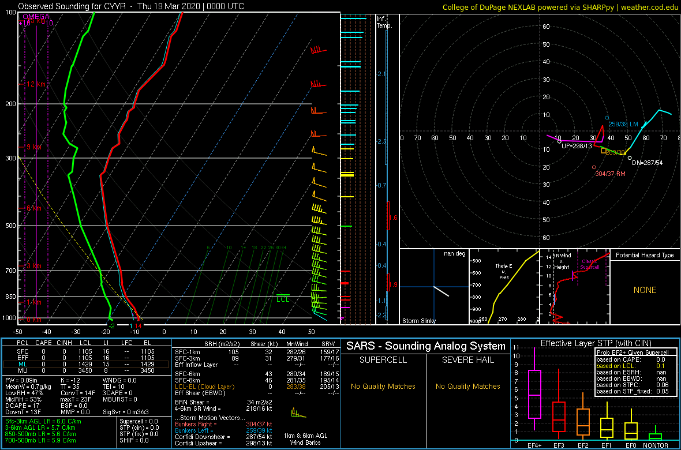The height and width of the screenshot is (450, 681).
Task: Click Sfc-3km AGL LR lapse rate line
Action: click(43, 421)
